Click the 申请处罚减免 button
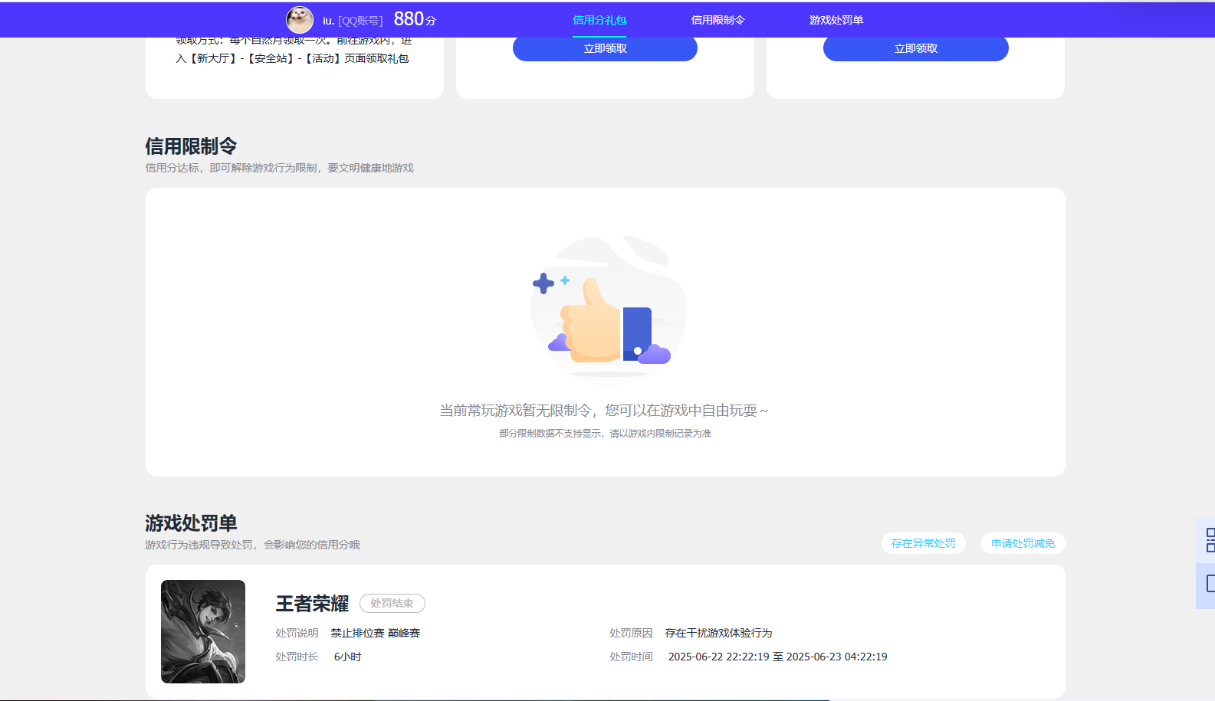1215x701 pixels. pyautogui.click(x=1023, y=543)
